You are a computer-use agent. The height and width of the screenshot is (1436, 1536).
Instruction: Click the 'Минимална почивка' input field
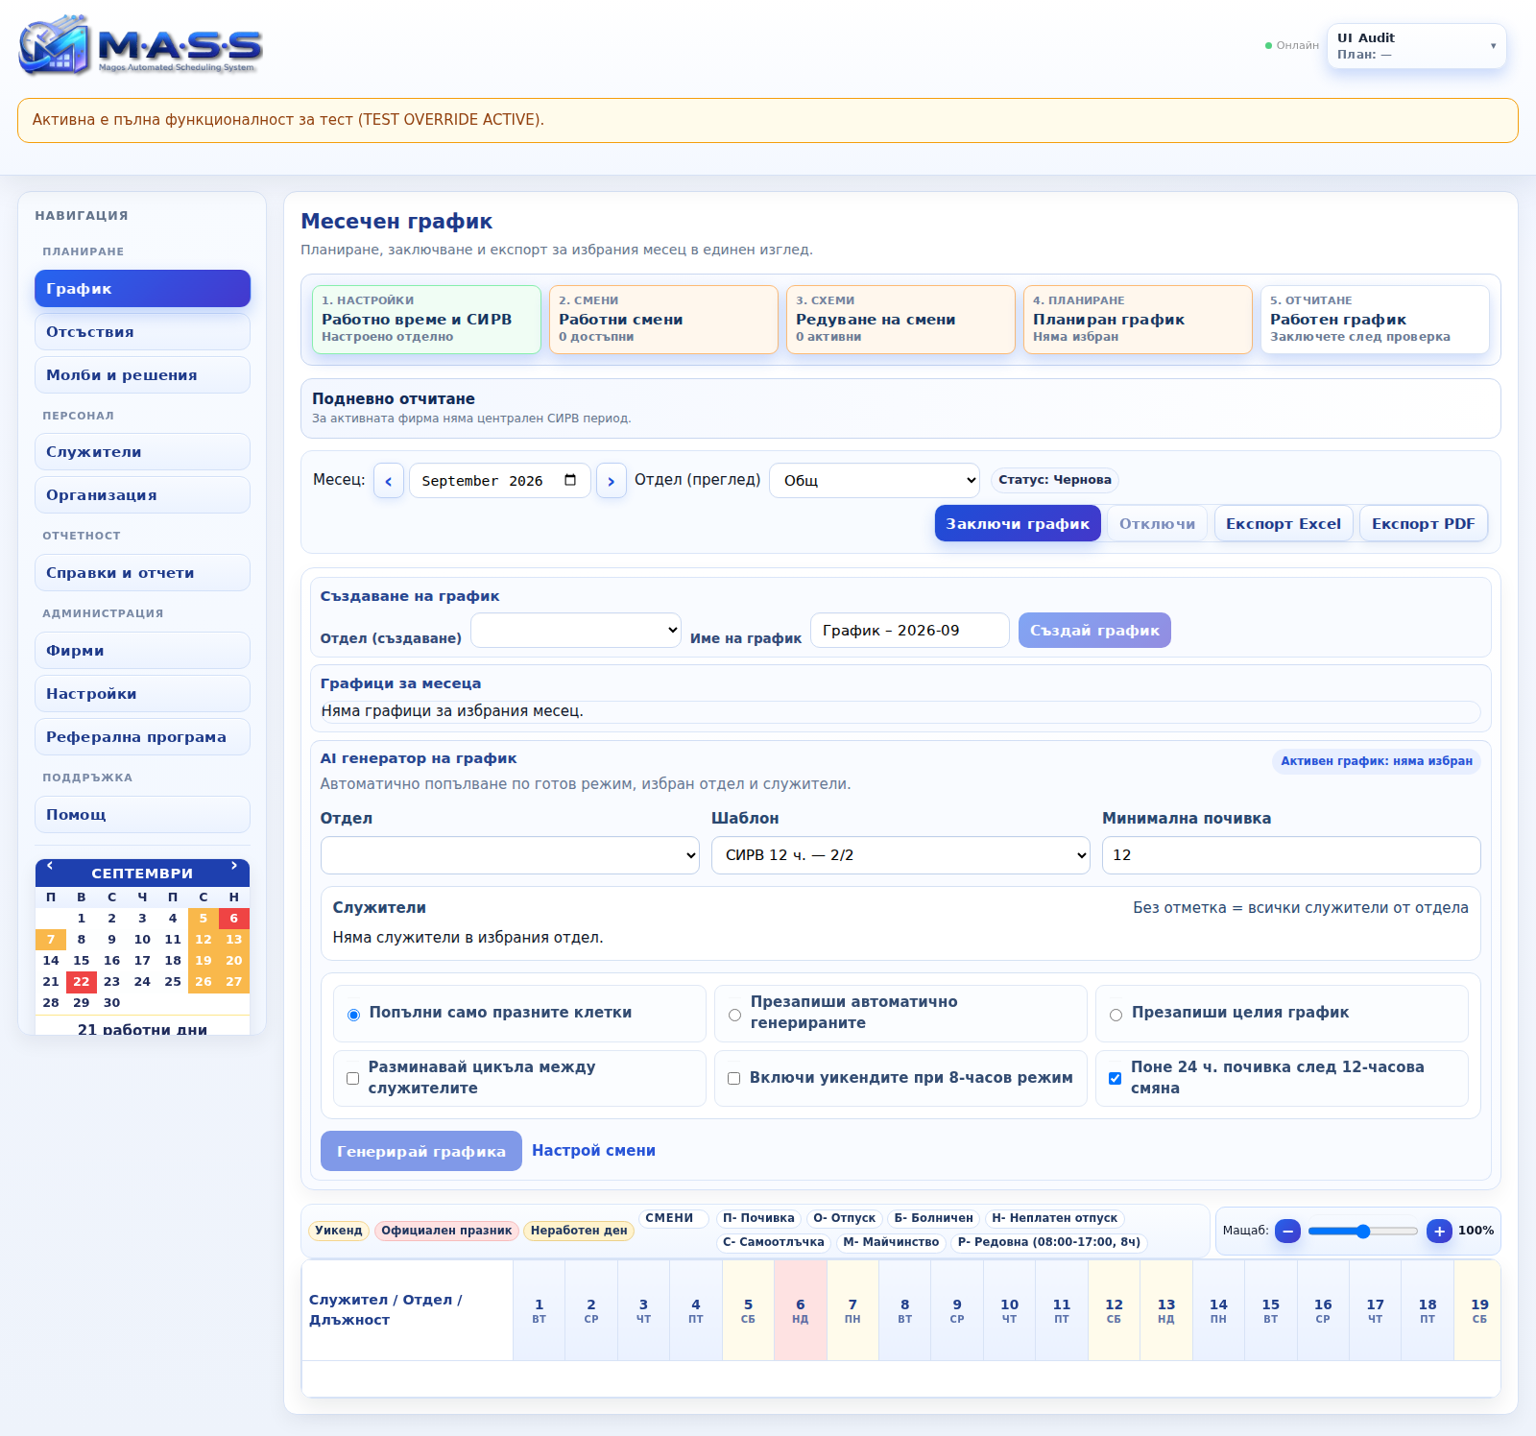click(1291, 855)
